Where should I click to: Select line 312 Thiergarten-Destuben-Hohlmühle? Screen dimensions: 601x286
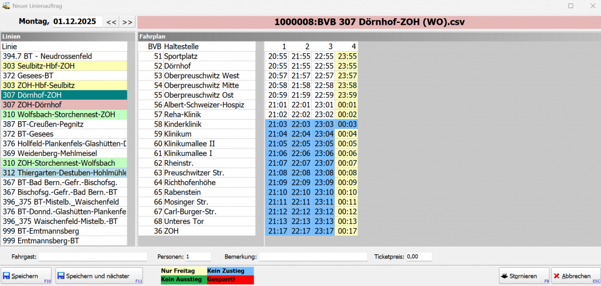[63, 173]
